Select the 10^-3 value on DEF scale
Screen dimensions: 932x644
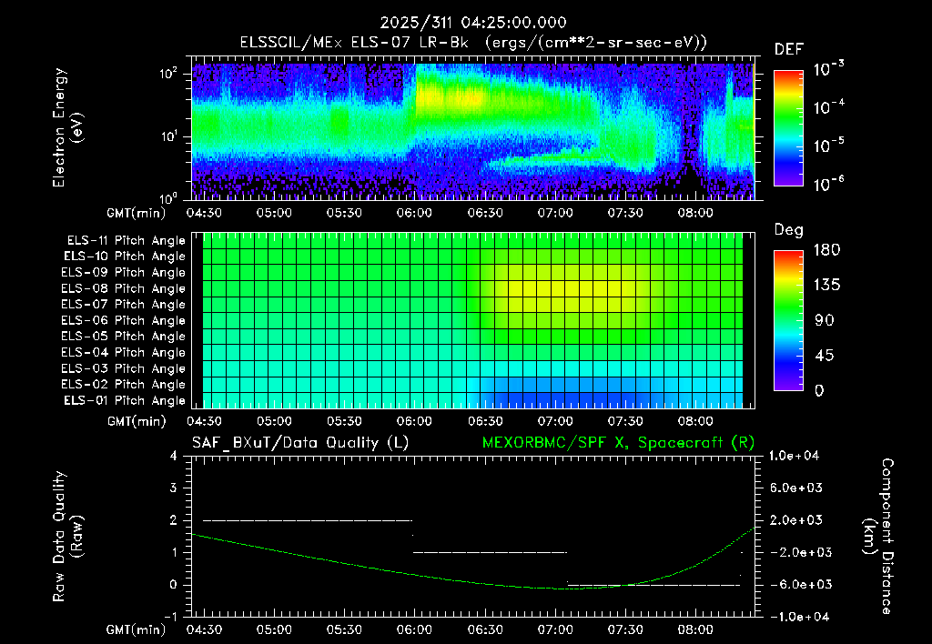pos(829,69)
